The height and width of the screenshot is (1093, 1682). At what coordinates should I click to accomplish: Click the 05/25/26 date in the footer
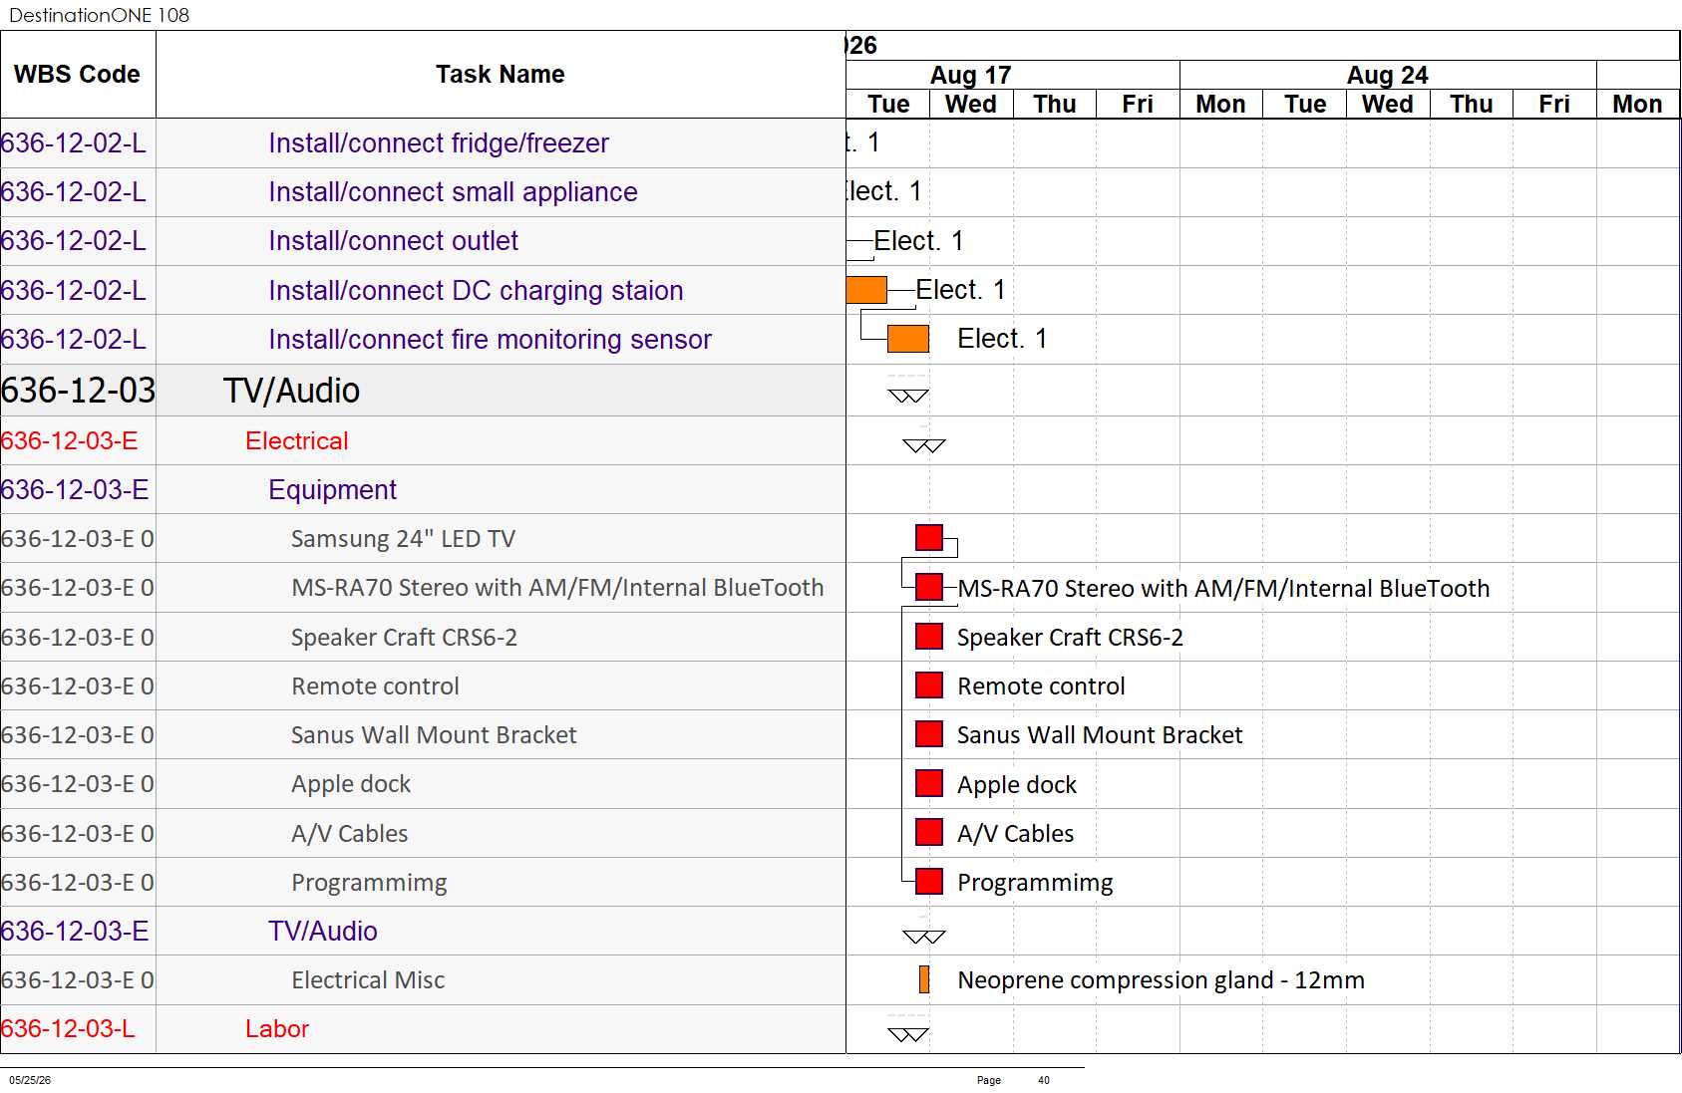(x=30, y=1080)
